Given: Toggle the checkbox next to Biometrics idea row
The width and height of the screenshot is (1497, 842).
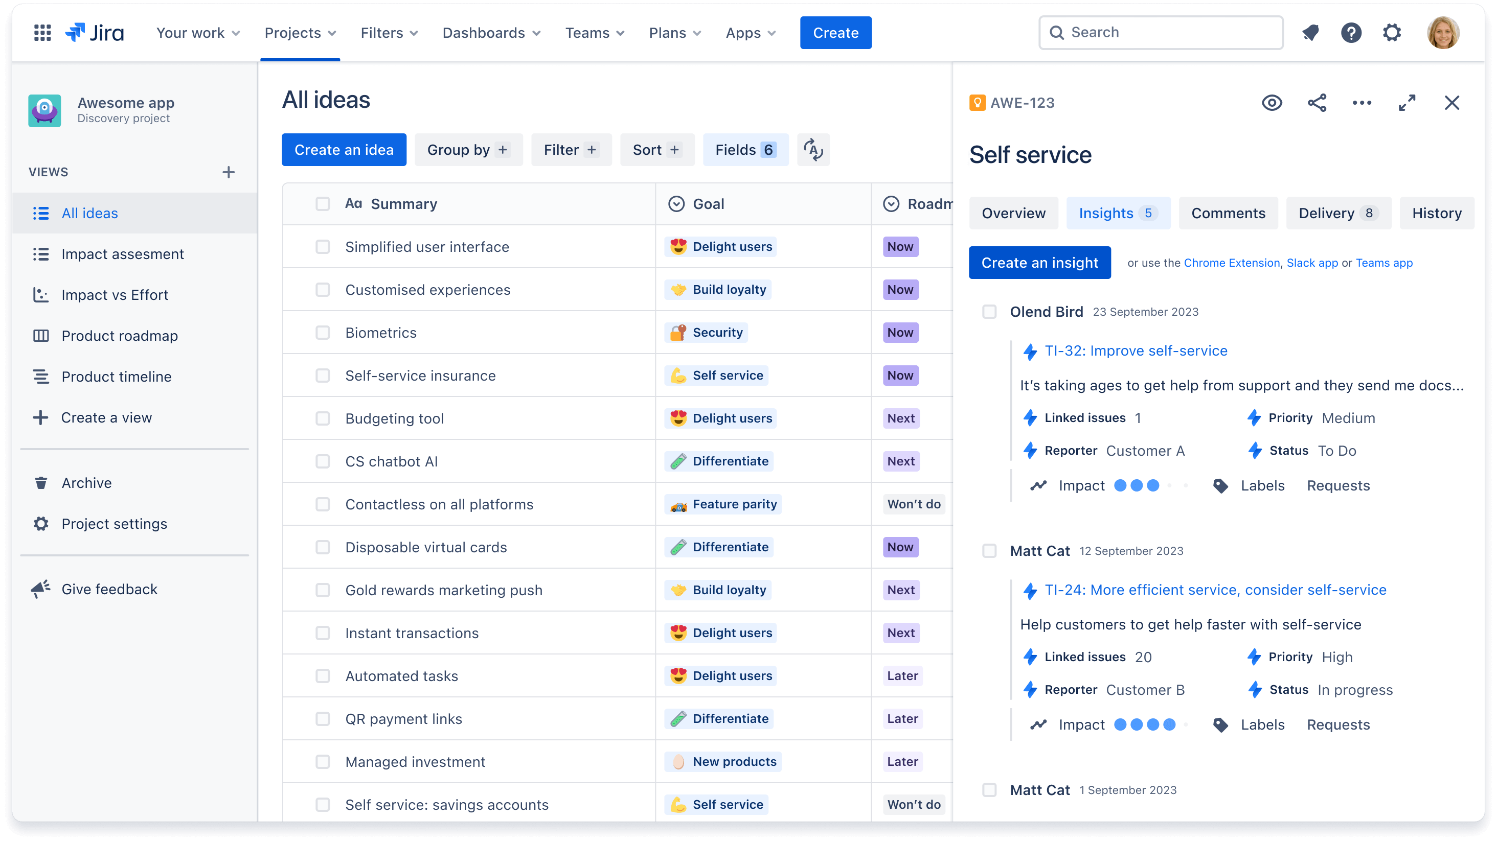Looking at the screenshot, I should tap(322, 332).
